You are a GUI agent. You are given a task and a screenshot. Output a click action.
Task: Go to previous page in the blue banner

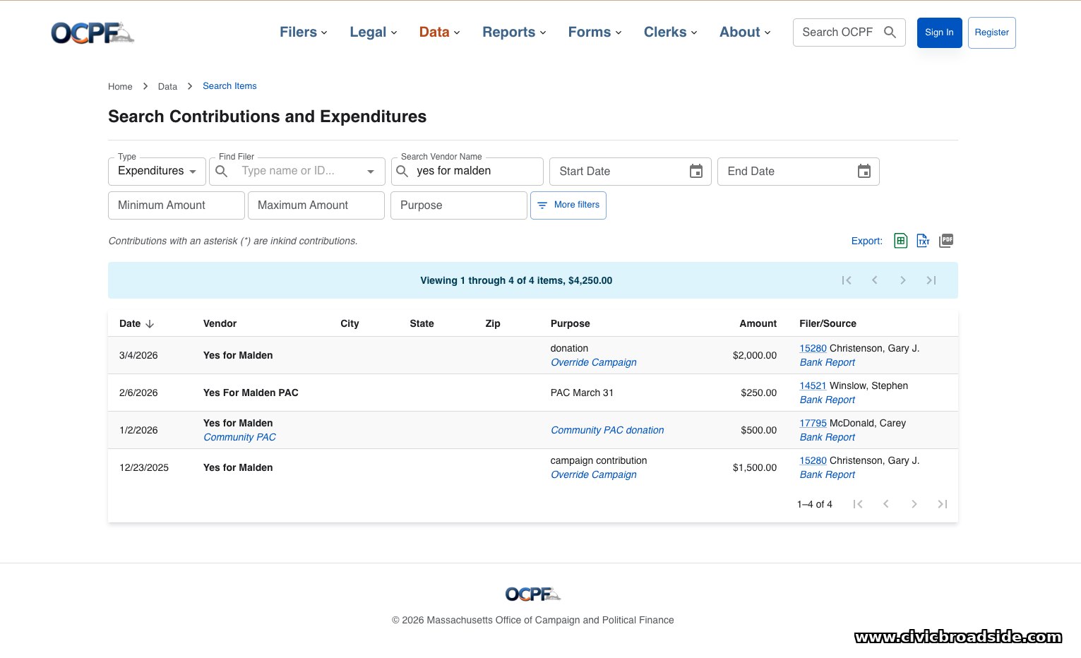coord(875,280)
